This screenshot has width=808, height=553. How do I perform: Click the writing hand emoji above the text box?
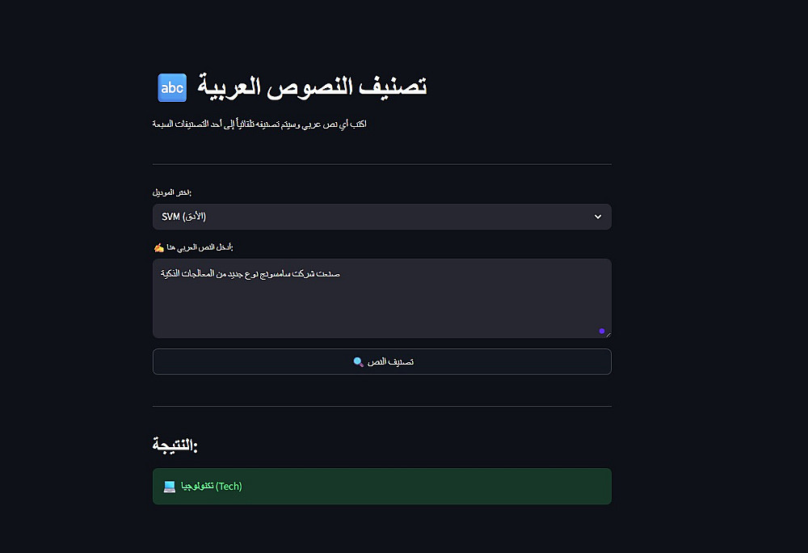[x=158, y=247]
